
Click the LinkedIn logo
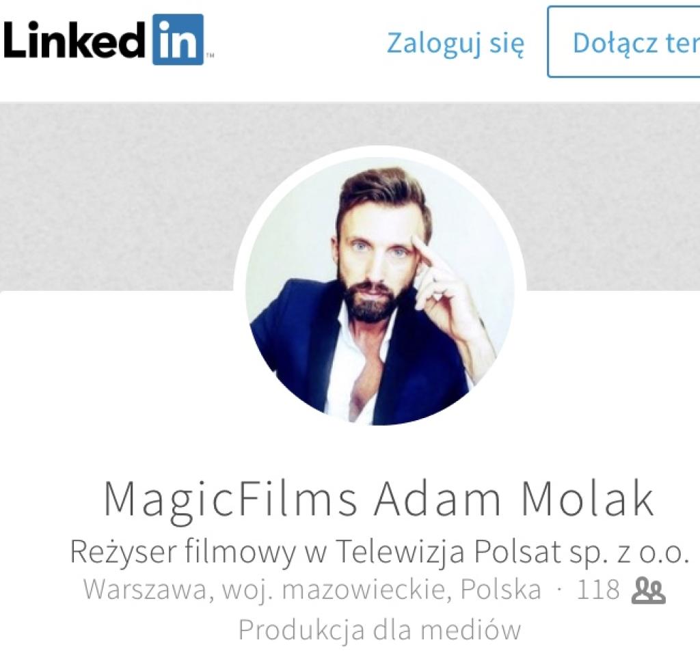point(107,40)
